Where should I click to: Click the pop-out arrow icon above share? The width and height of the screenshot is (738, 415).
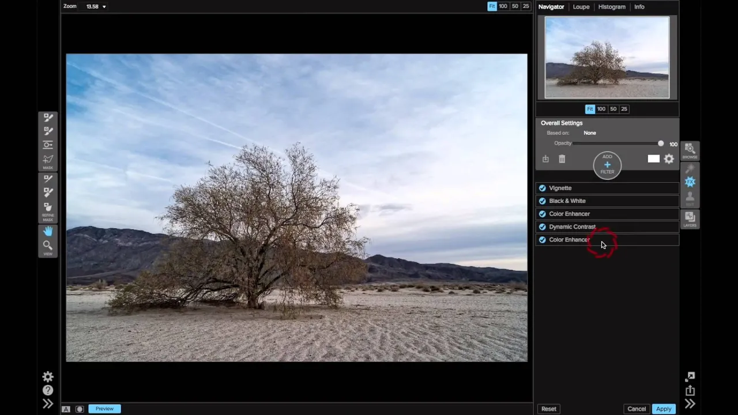point(690,377)
